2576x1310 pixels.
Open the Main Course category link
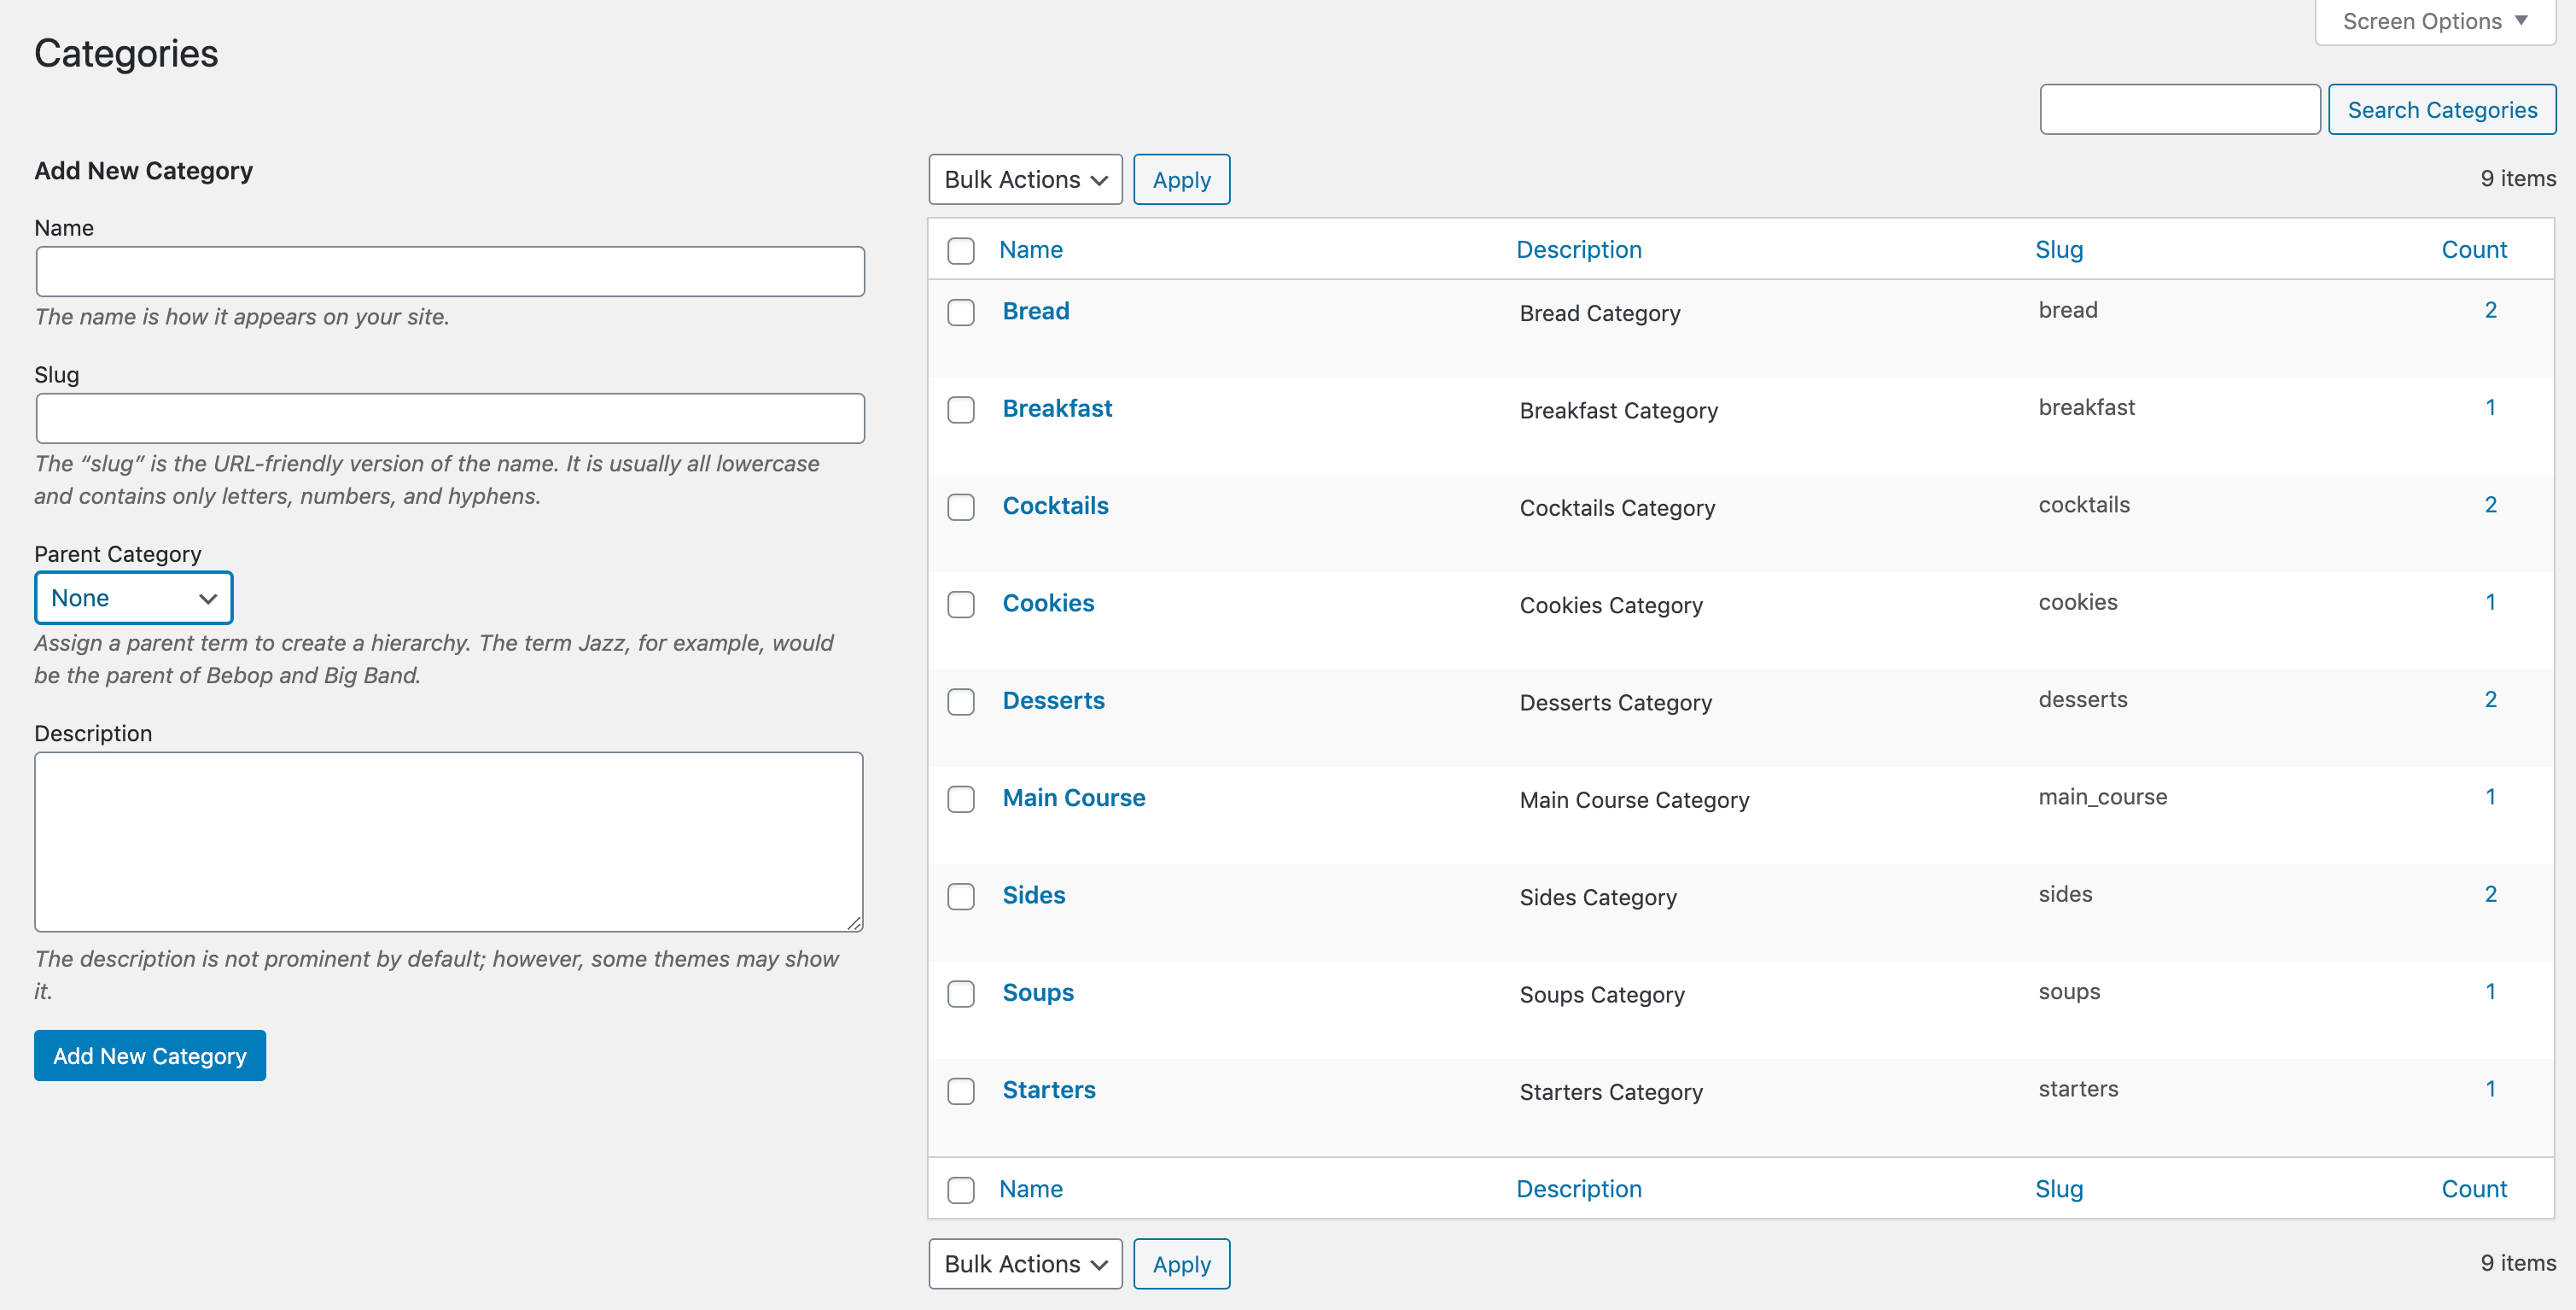pyautogui.click(x=1073, y=798)
